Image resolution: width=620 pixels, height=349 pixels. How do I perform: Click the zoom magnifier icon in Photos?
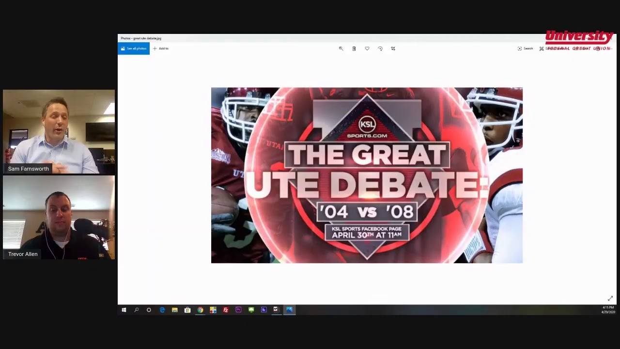(x=341, y=48)
